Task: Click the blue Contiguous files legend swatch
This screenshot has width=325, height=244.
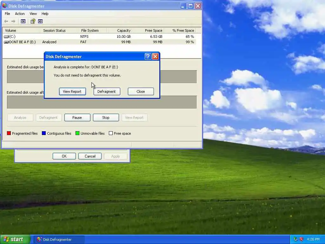Action: coord(44,133)
